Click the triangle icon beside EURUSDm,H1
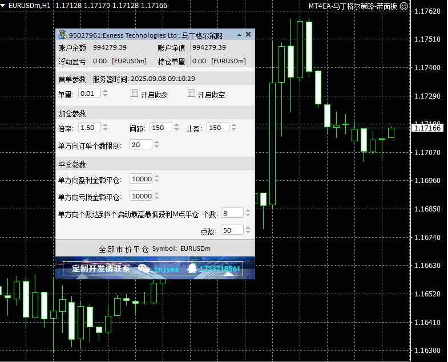This screenshot has height=362, width=448. 4,5
